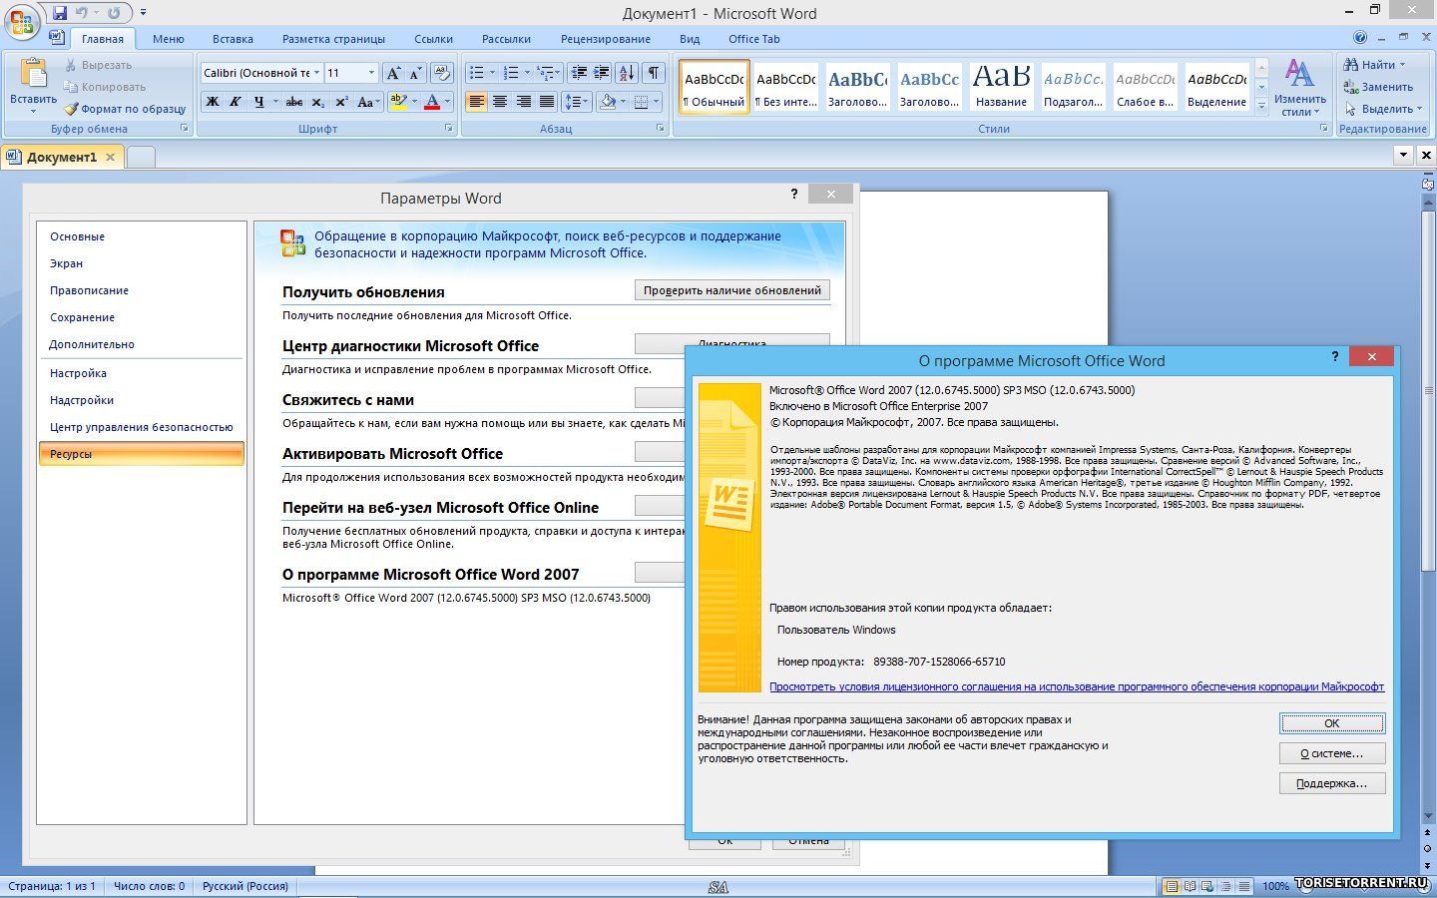
Task: Click the О системе... button
Action: (x=1331, y=753)
